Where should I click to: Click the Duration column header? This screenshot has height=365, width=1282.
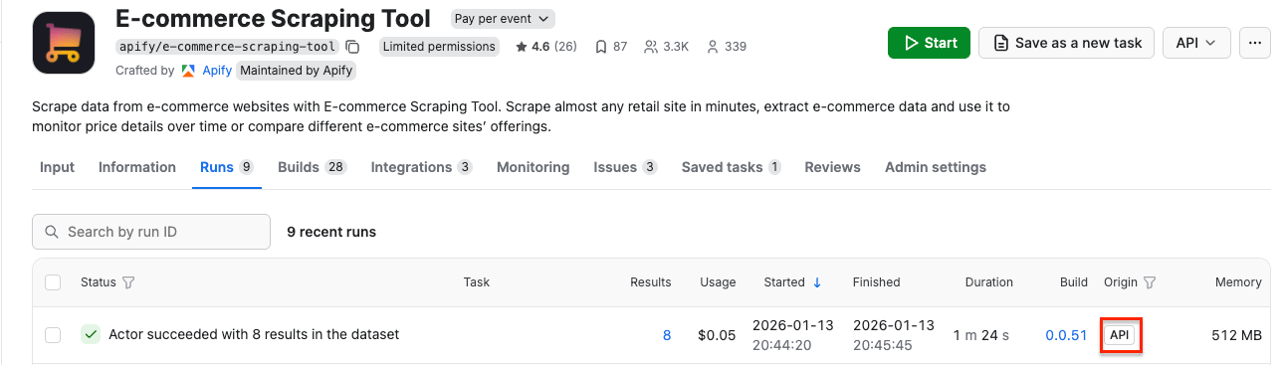[x=989, y=282]
